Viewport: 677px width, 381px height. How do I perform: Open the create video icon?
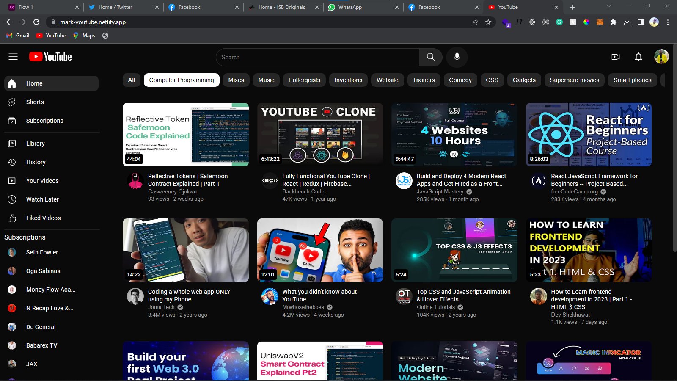(x=616, y=57)
